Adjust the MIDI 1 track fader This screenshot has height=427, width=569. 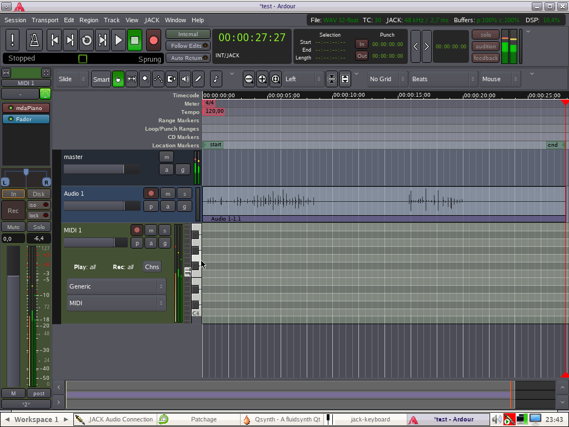click(96, 242)
